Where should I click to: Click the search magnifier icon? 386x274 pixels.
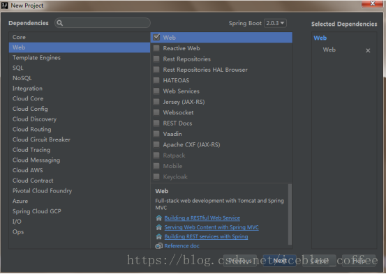pos(59,23)
